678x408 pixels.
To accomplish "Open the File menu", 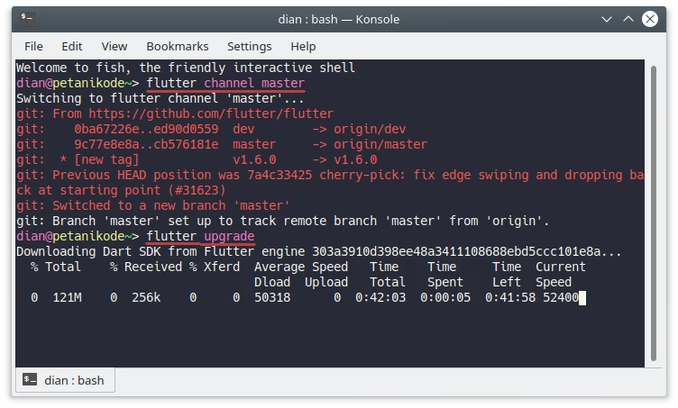I will [33, 46].
